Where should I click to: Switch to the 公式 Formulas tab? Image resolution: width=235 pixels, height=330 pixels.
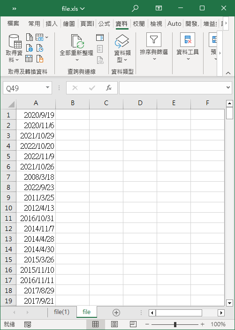(104, 23)
